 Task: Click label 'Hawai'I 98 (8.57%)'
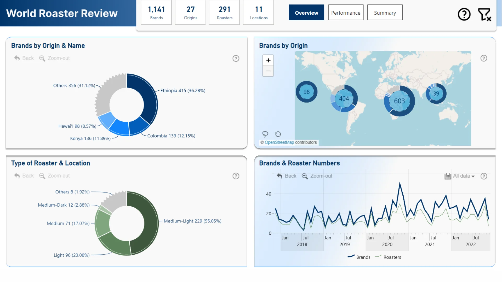77,126
